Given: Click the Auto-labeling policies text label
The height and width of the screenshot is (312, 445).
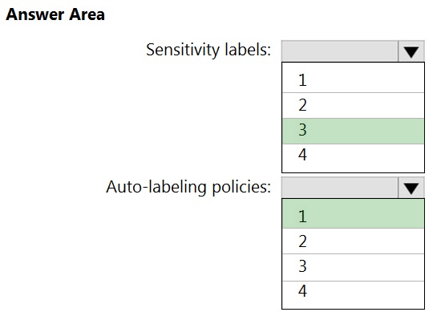Looking at the screenshot, I should click(x=188, y=188).
